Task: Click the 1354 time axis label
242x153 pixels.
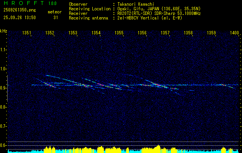Action: (96, 33)
